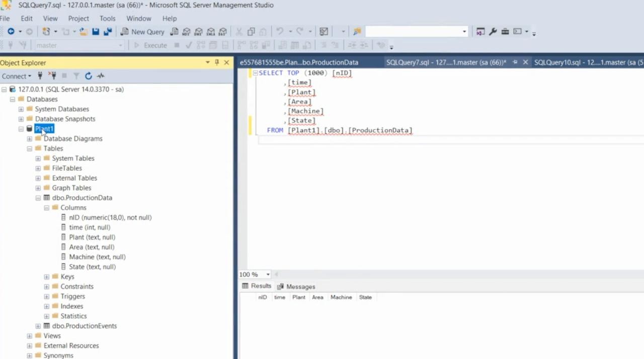Open the Properties wrench icon
The width and height of the screenshot is (644, 359).
493,32
